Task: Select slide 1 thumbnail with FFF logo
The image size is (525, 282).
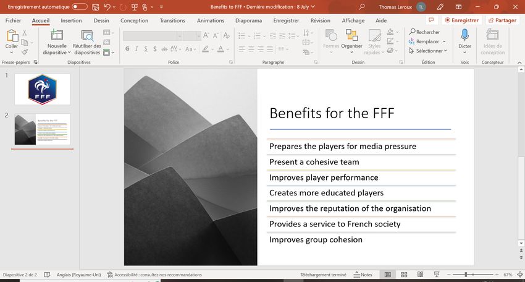Action: point(42,89)
